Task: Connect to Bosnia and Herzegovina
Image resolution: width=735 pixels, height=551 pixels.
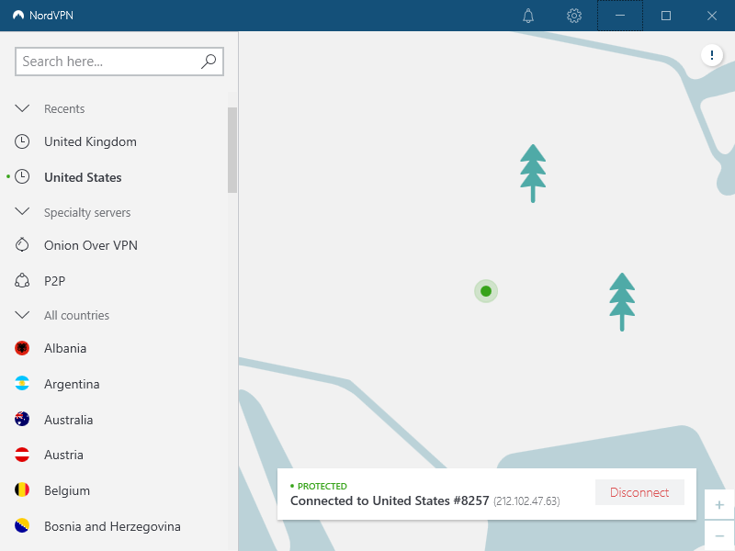Action: [113, 526]
